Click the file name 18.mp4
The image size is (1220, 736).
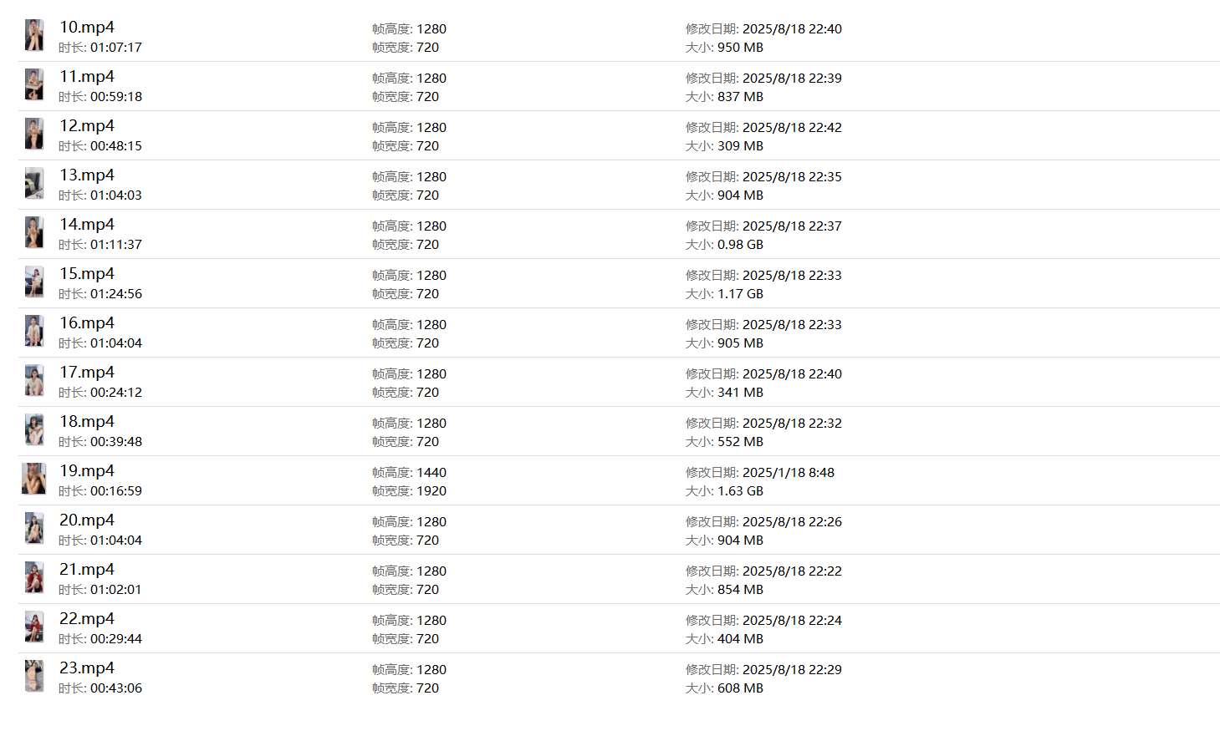[87, 422]
